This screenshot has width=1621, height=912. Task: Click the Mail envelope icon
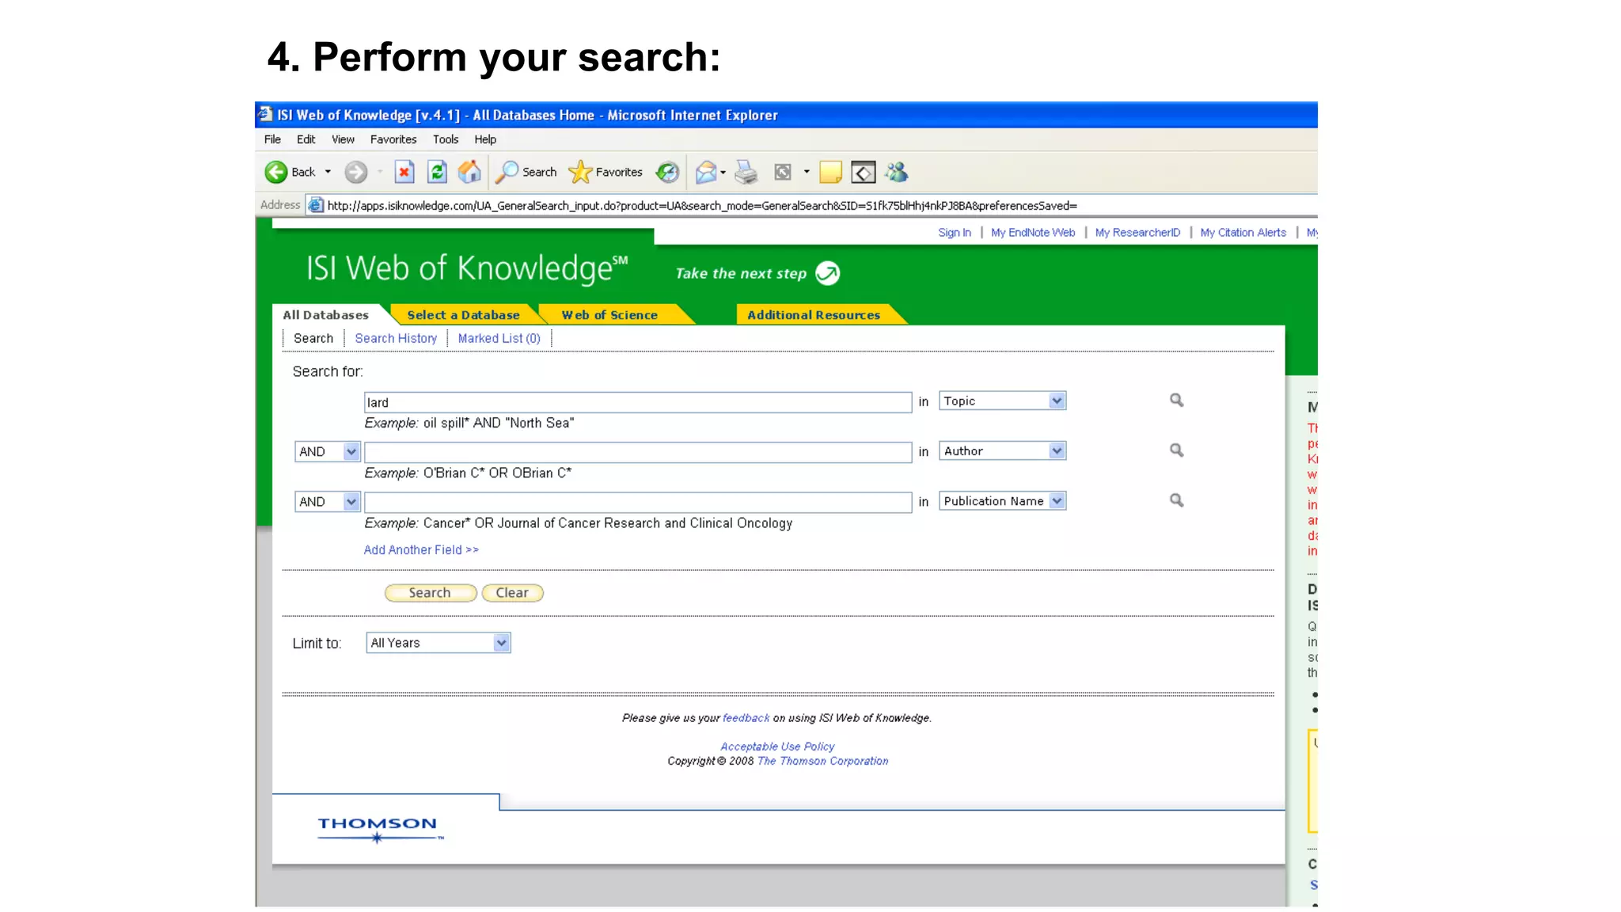pyautogui.click(x=705, y=172)
